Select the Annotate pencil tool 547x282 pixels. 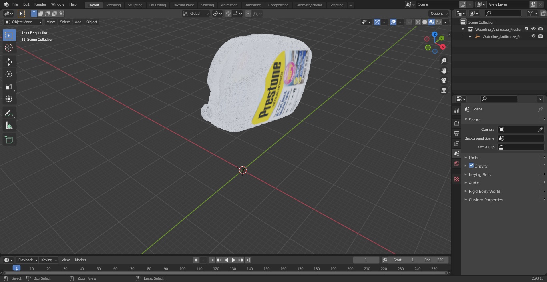pos(9,114)
